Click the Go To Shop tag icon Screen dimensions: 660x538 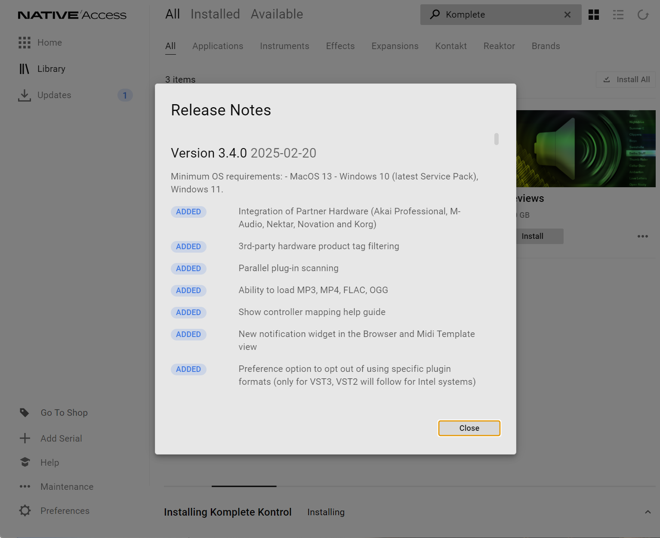point(25,413)
